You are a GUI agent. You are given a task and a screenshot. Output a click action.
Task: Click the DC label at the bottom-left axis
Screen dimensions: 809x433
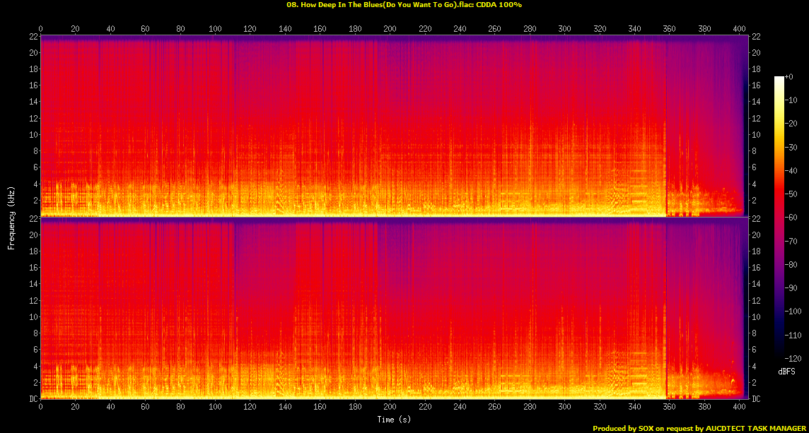[33, 399]
